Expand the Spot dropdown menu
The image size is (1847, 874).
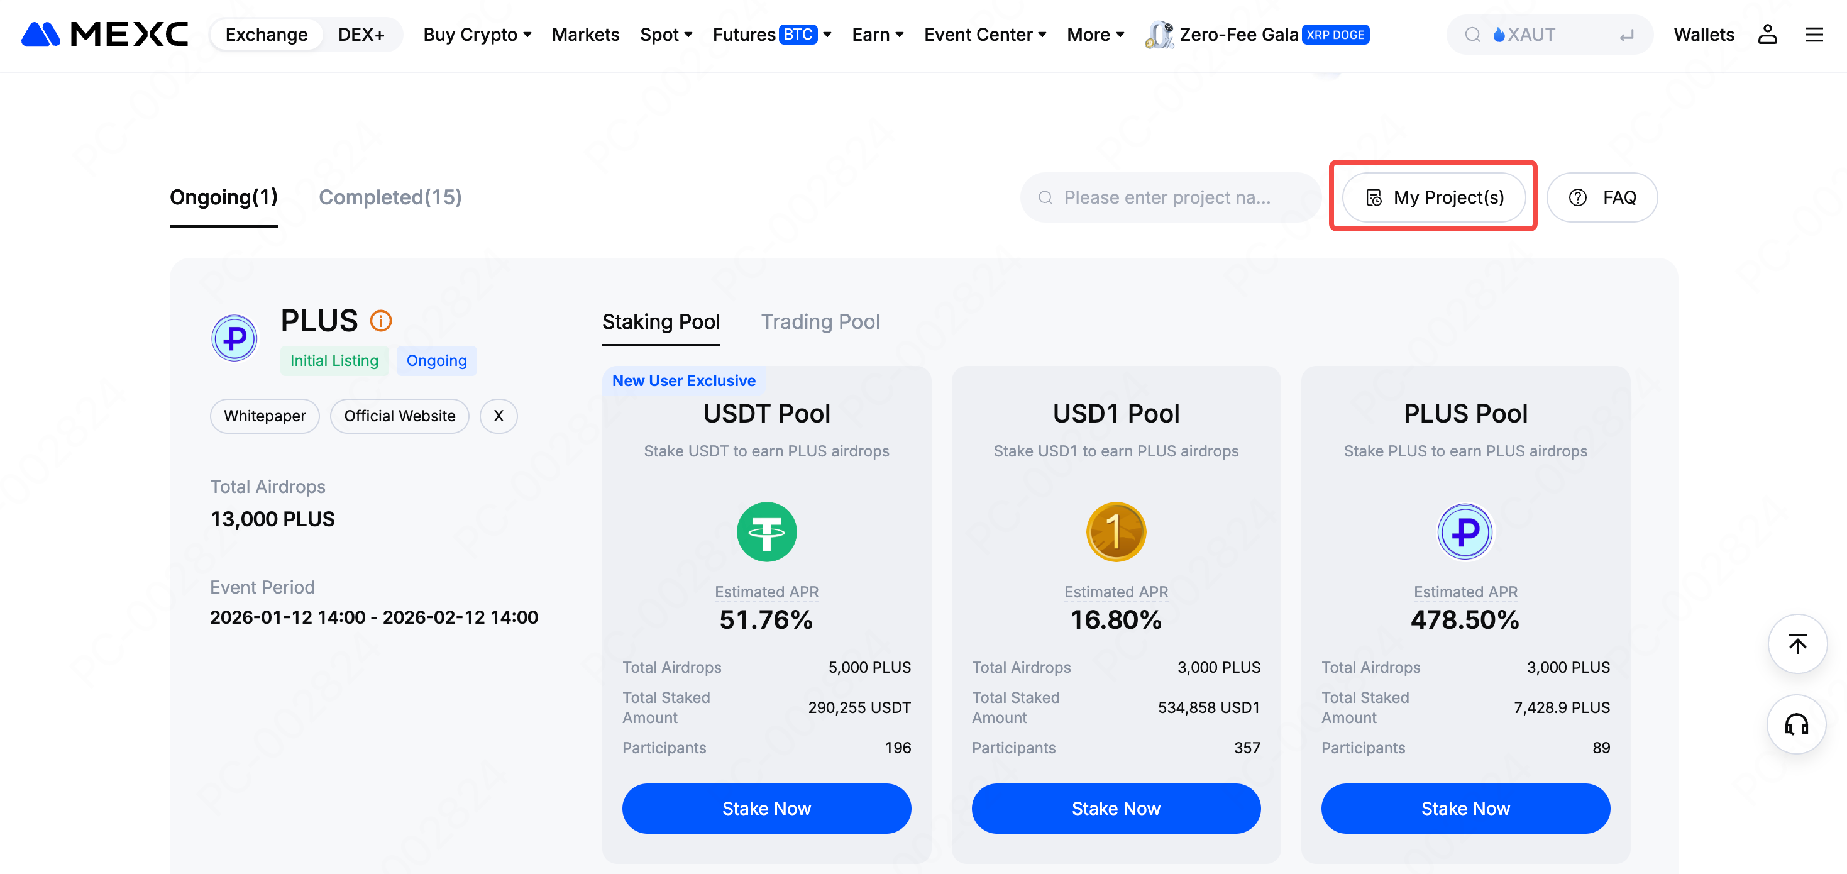pyautogui.click(x=665, y=35)
